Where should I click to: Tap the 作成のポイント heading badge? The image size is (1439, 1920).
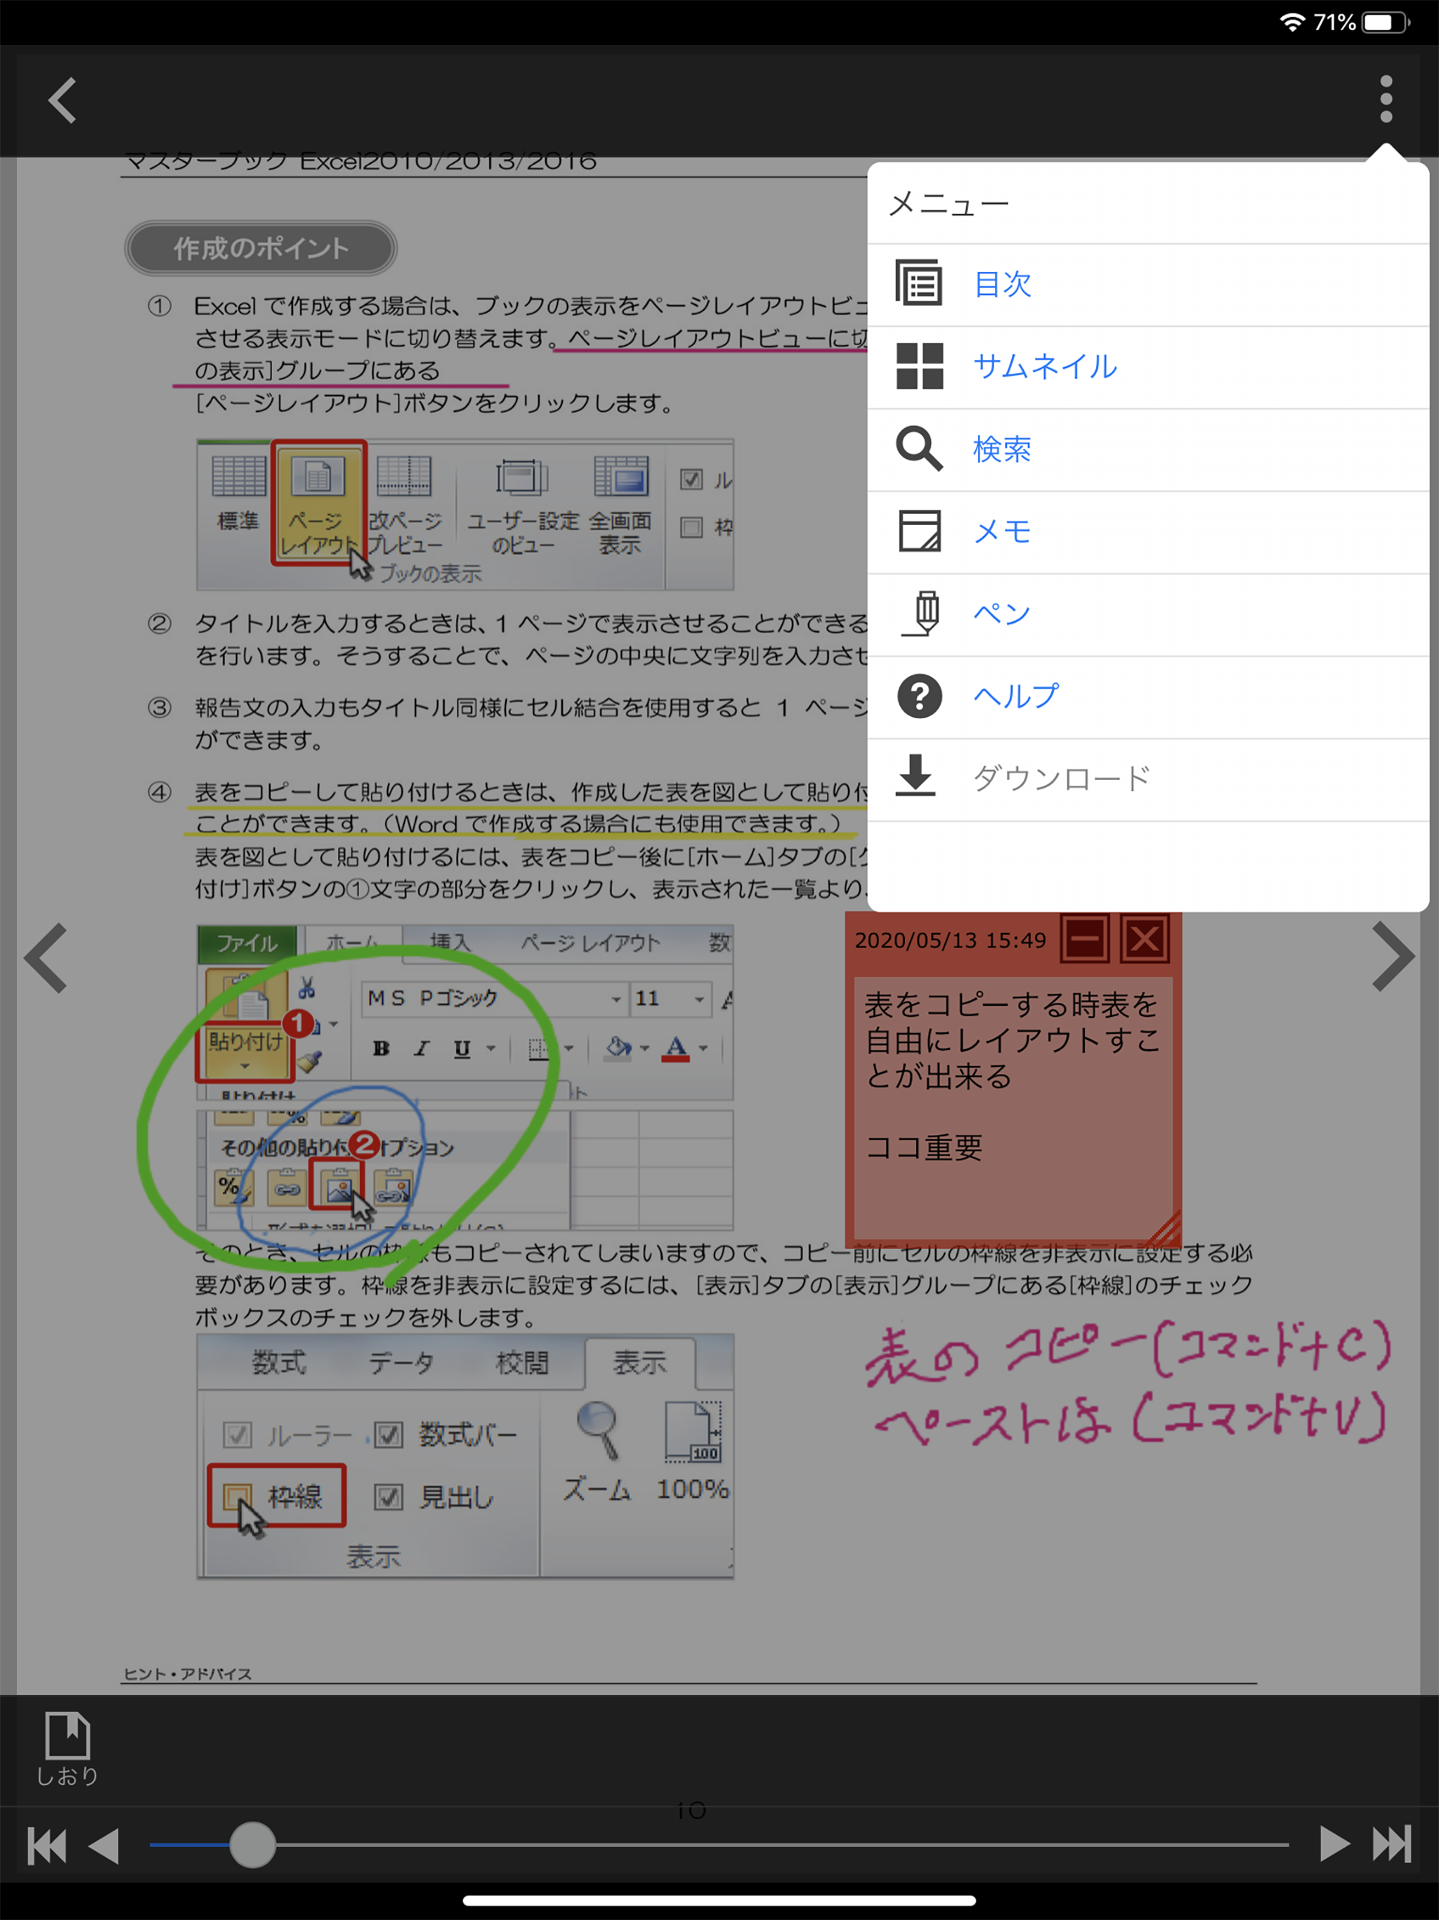click(x=261, y=248)
